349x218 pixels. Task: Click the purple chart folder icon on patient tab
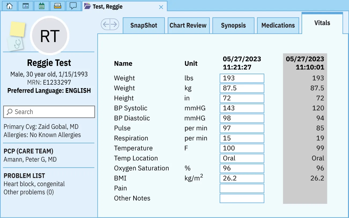click(x=87, y=7)
